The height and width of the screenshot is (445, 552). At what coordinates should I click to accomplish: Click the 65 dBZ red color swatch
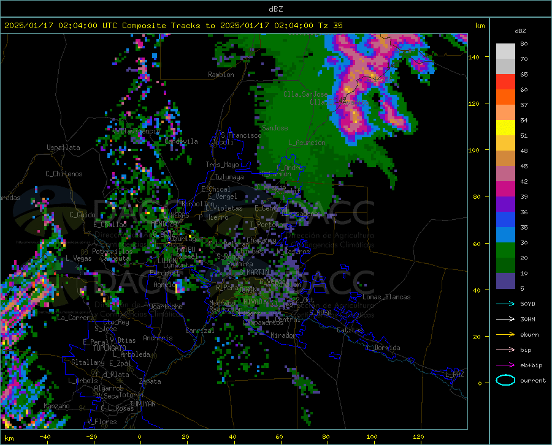[x=505, y=82]
